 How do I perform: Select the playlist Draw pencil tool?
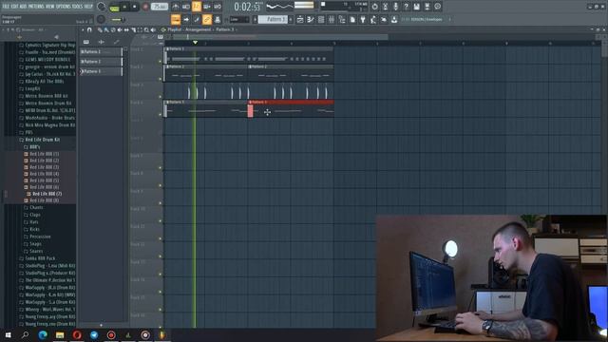click(100, 29)
